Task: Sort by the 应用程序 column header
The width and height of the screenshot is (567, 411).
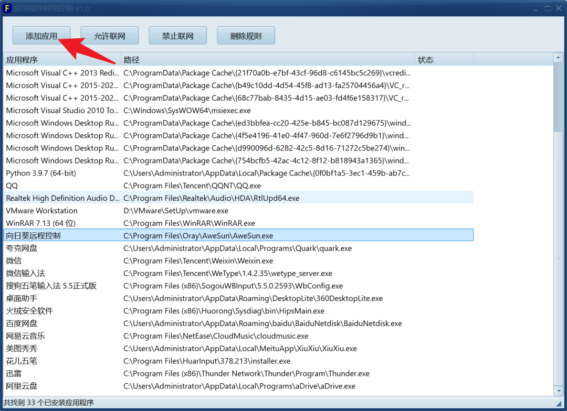Action: (62, 60)
